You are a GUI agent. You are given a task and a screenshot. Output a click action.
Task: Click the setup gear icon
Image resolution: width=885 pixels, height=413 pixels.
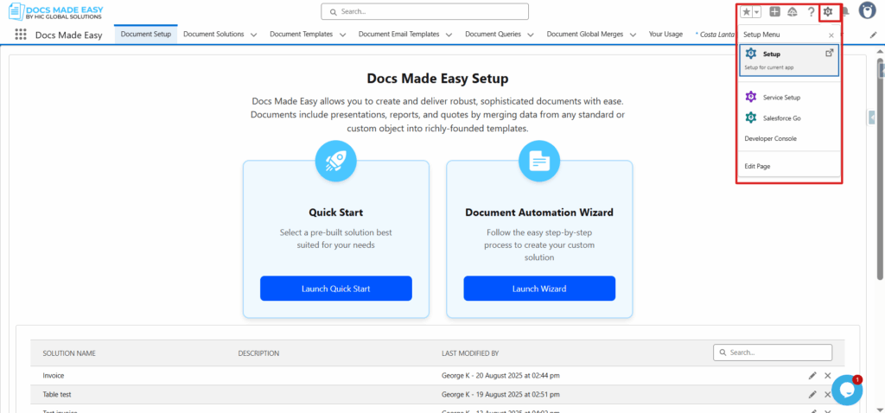click(828, 12)
